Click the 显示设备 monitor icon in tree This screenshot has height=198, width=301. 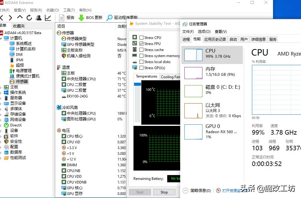pos(6,104)
